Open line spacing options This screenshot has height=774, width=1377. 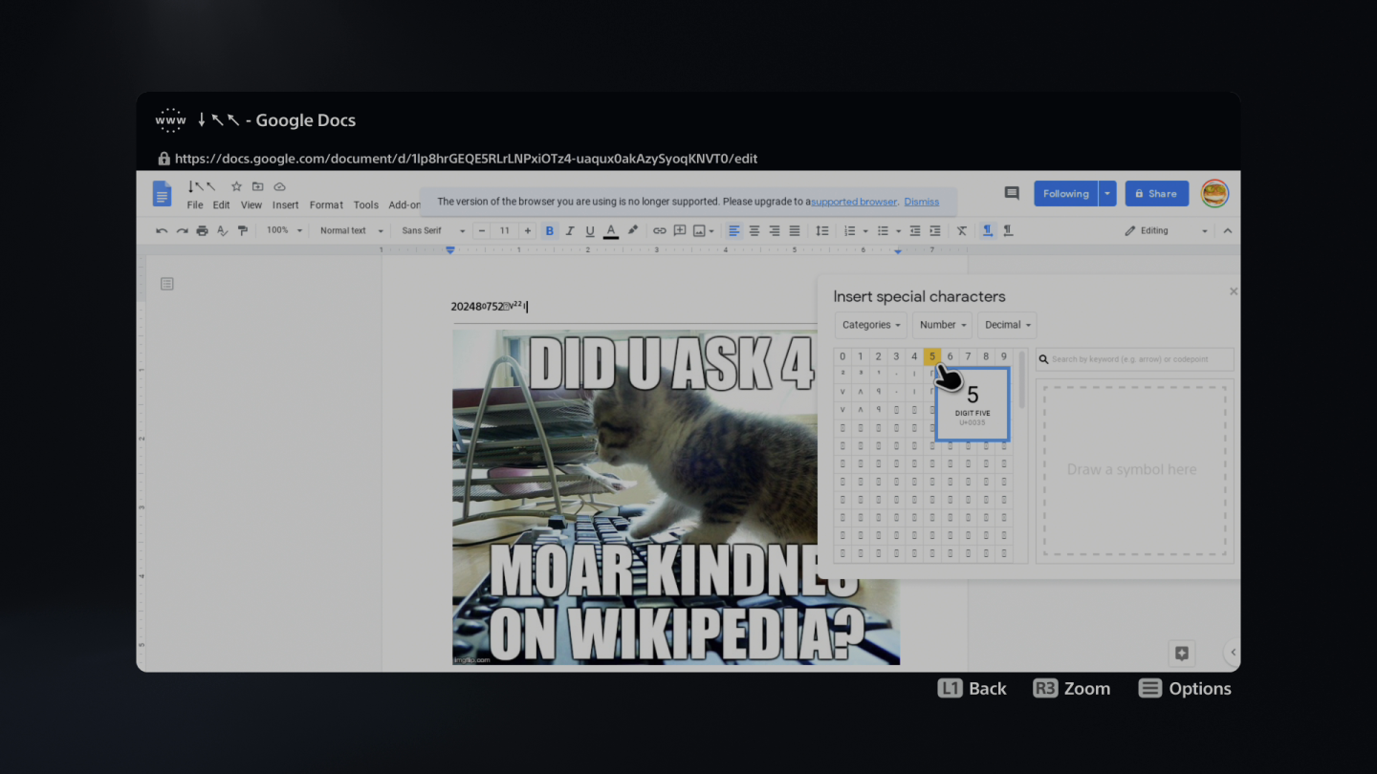[x=821, y=230]
